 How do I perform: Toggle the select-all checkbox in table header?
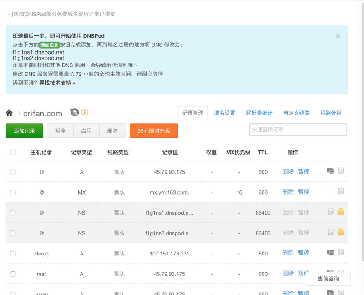click(x=13, y=152)
